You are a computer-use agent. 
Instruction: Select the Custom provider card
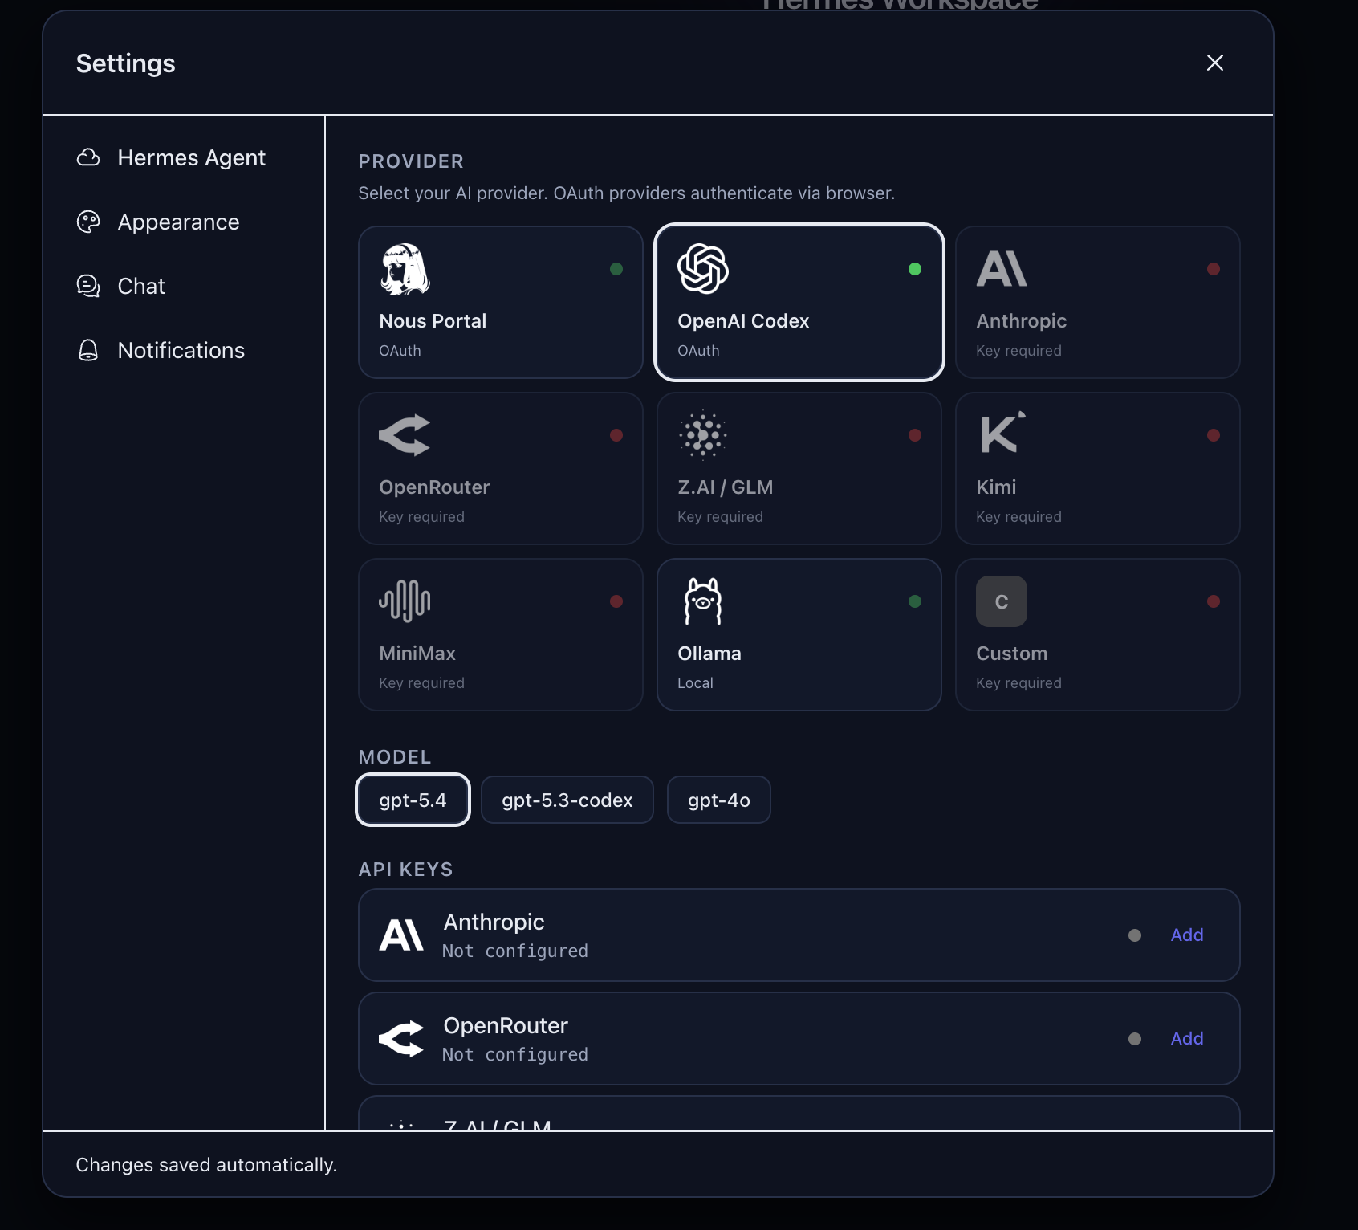1098,634
